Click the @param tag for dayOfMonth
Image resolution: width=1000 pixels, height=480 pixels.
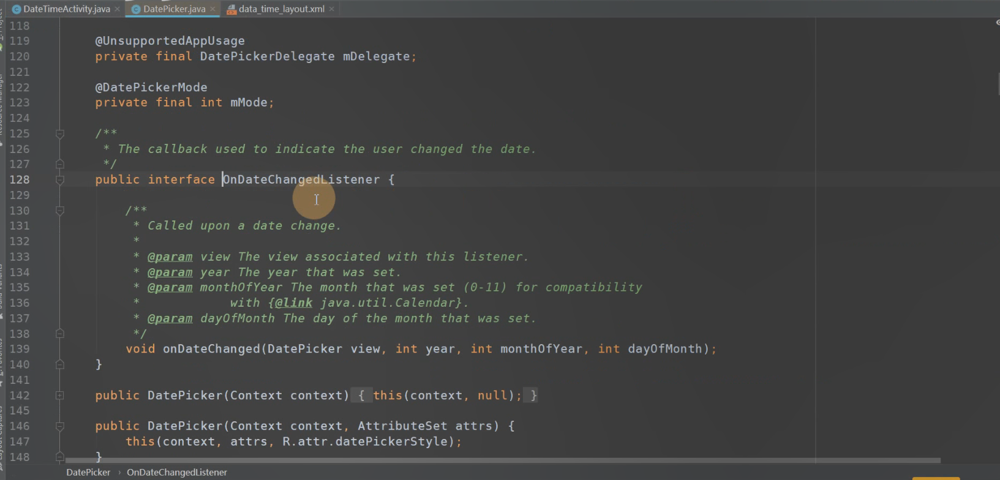(170, 319)
